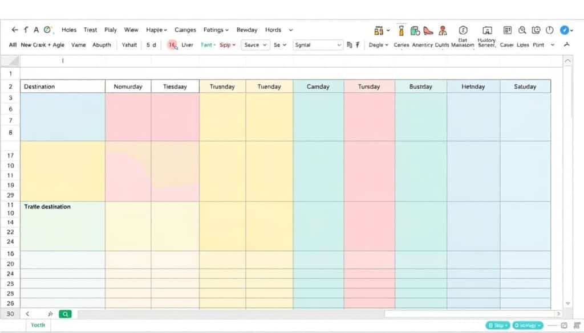Click the magnifier zoom icon above Lides
The width and height of the screenshot is (584, 333).
522,30
